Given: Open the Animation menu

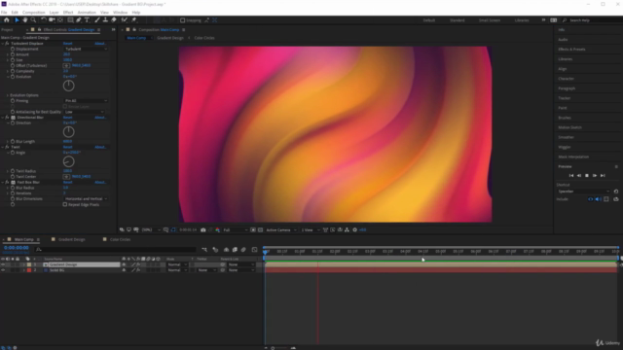Looking at the screenshot, I should (x=87, y=13).
